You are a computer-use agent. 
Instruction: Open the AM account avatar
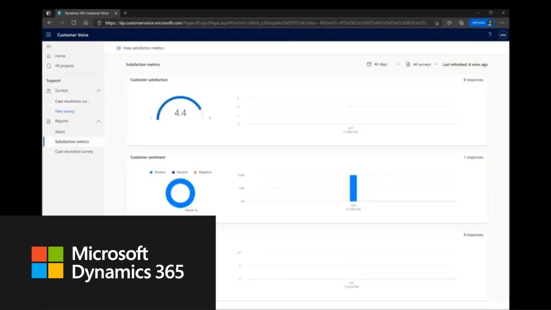[503, 35]
